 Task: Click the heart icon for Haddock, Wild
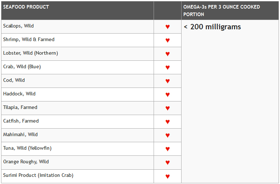pyautogui.click(x=168, y=95)
